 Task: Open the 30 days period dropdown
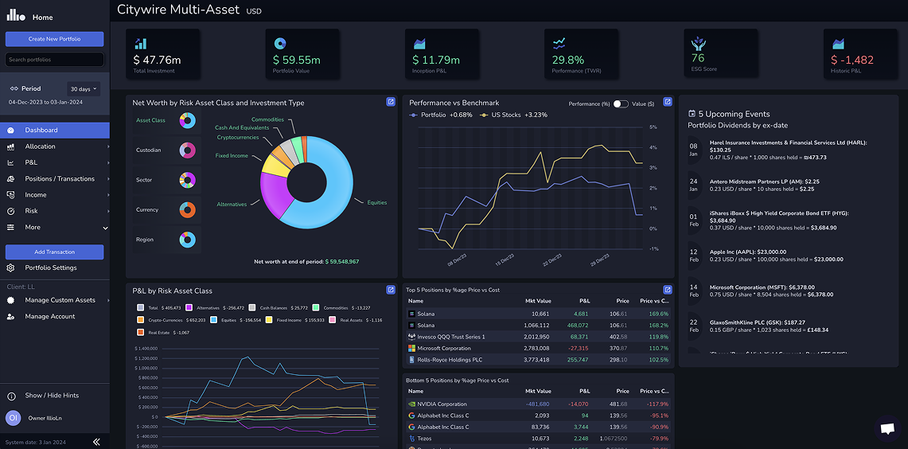coord(84,88)
